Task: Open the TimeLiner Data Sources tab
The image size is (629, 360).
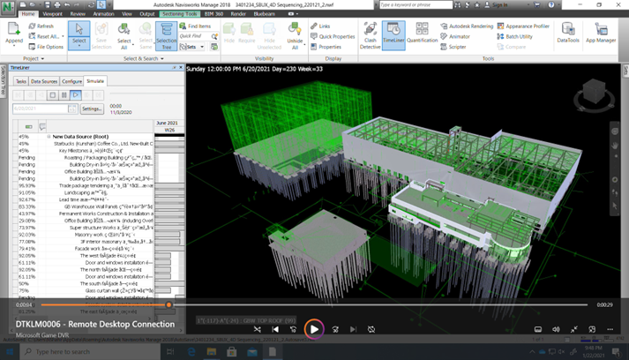Action: (x=44, y=81)
